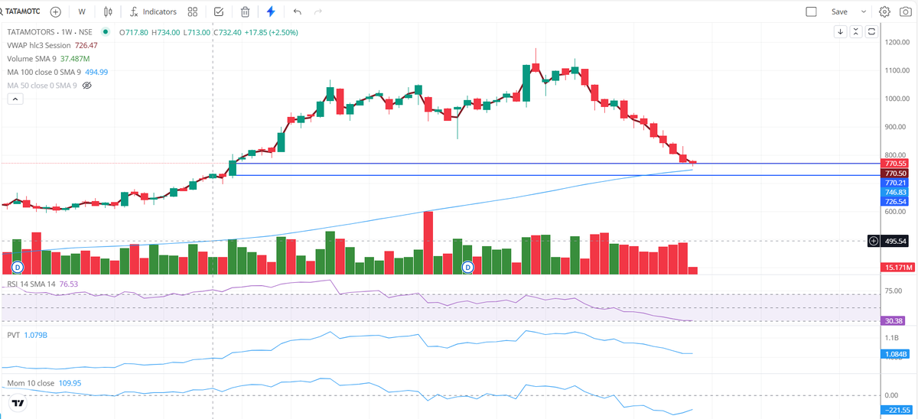Click the down-arrow pane button
918x419 pixels.
coord(840,31)
